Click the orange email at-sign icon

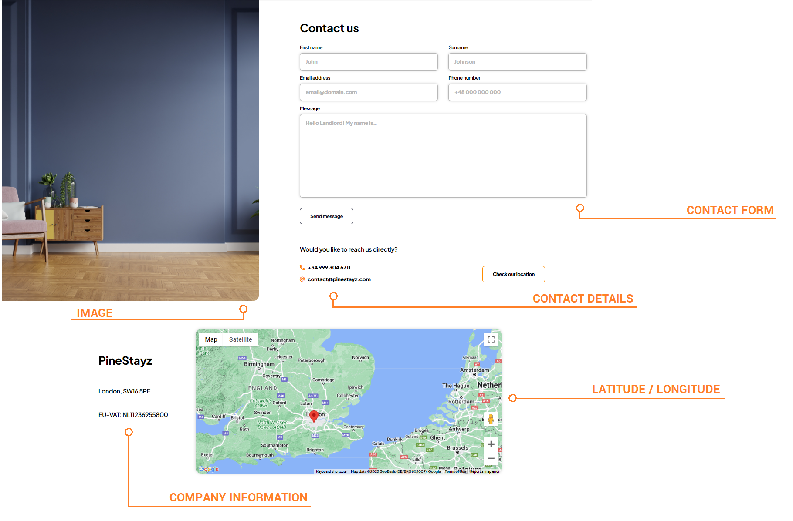tap(302, 279)
